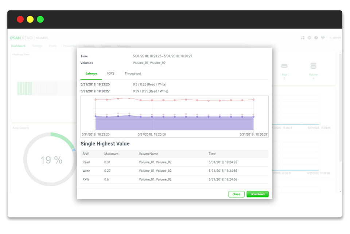
Task: Click the system health pulse icon
Action: (323, 37)
